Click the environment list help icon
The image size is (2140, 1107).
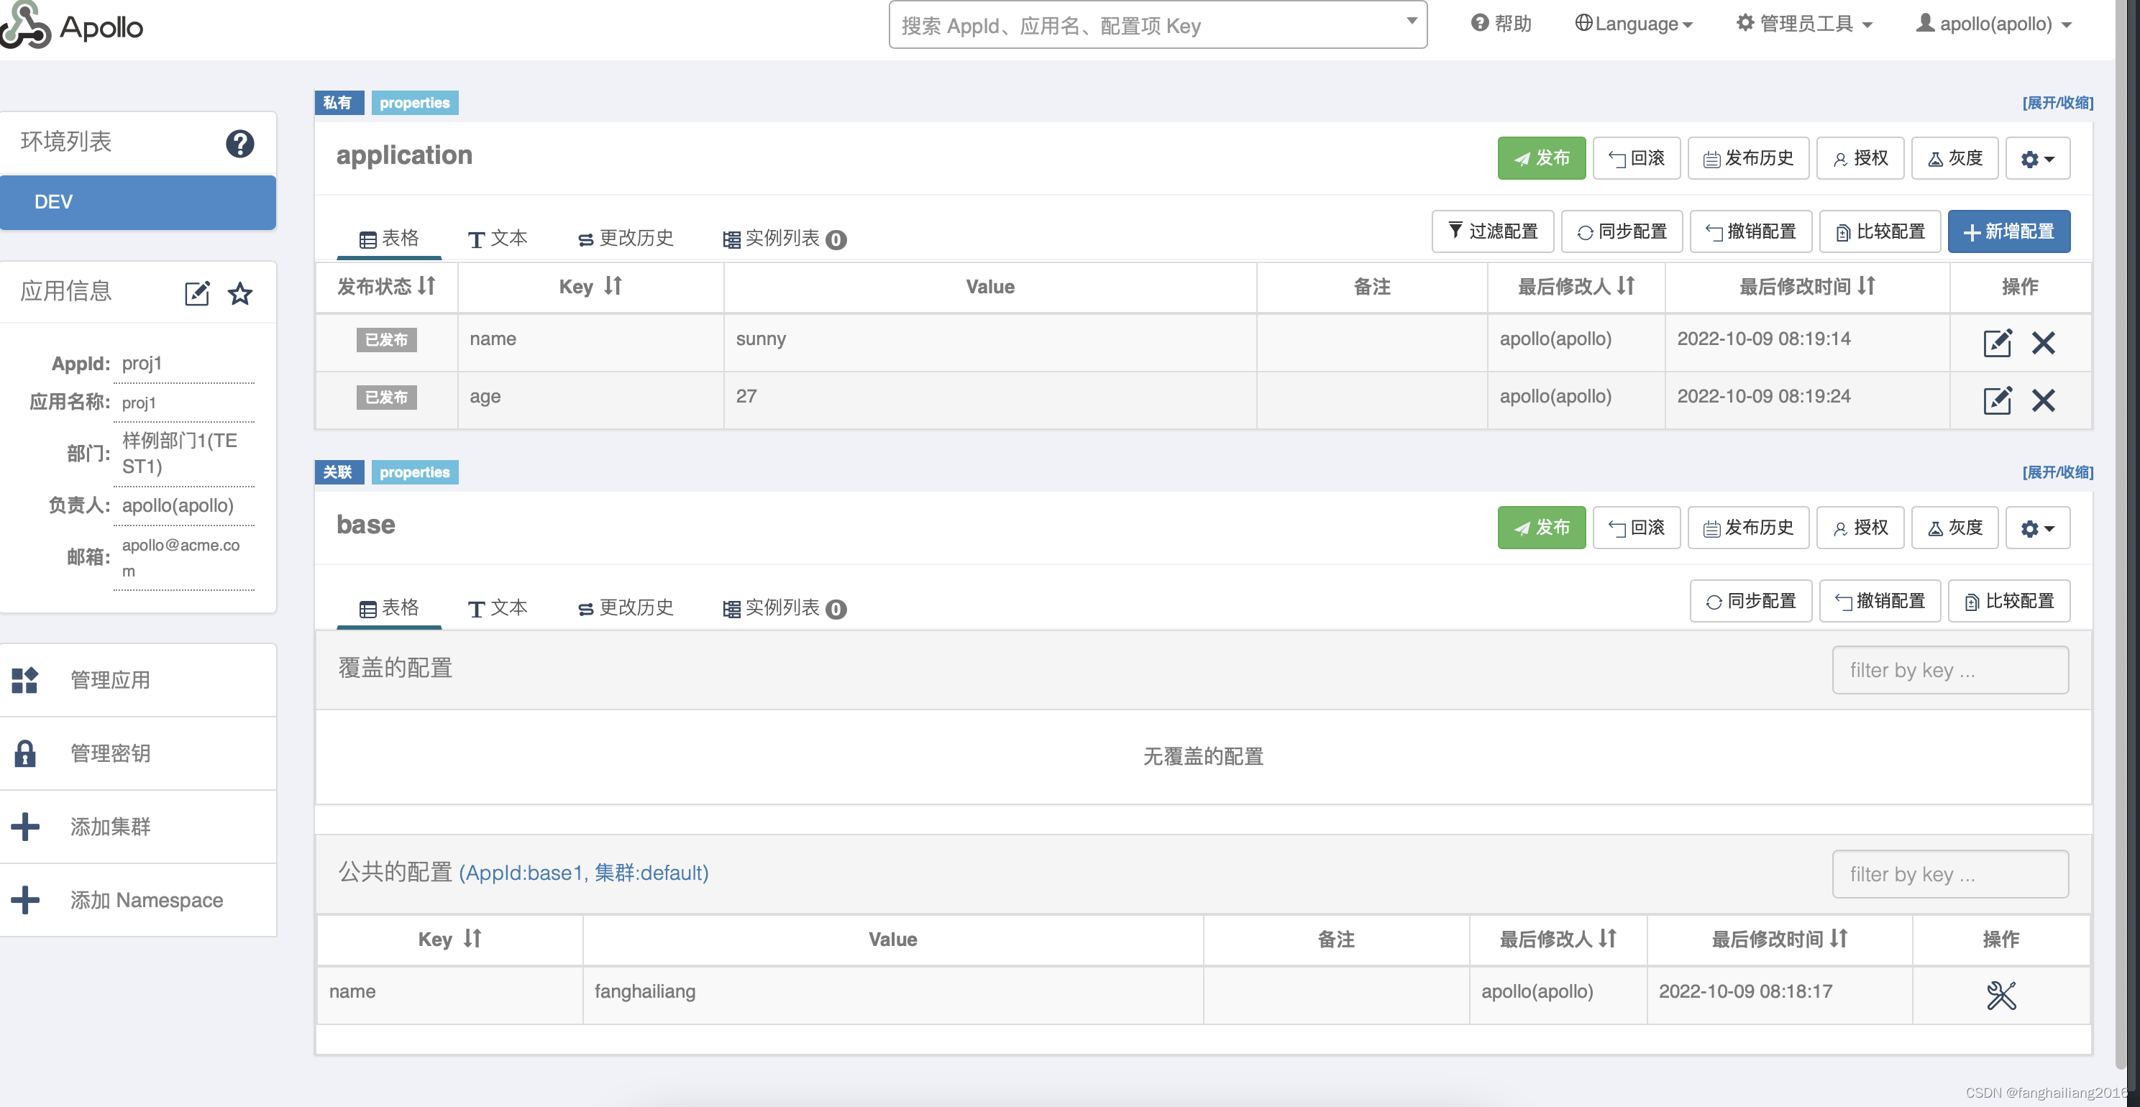click(239, 144)
